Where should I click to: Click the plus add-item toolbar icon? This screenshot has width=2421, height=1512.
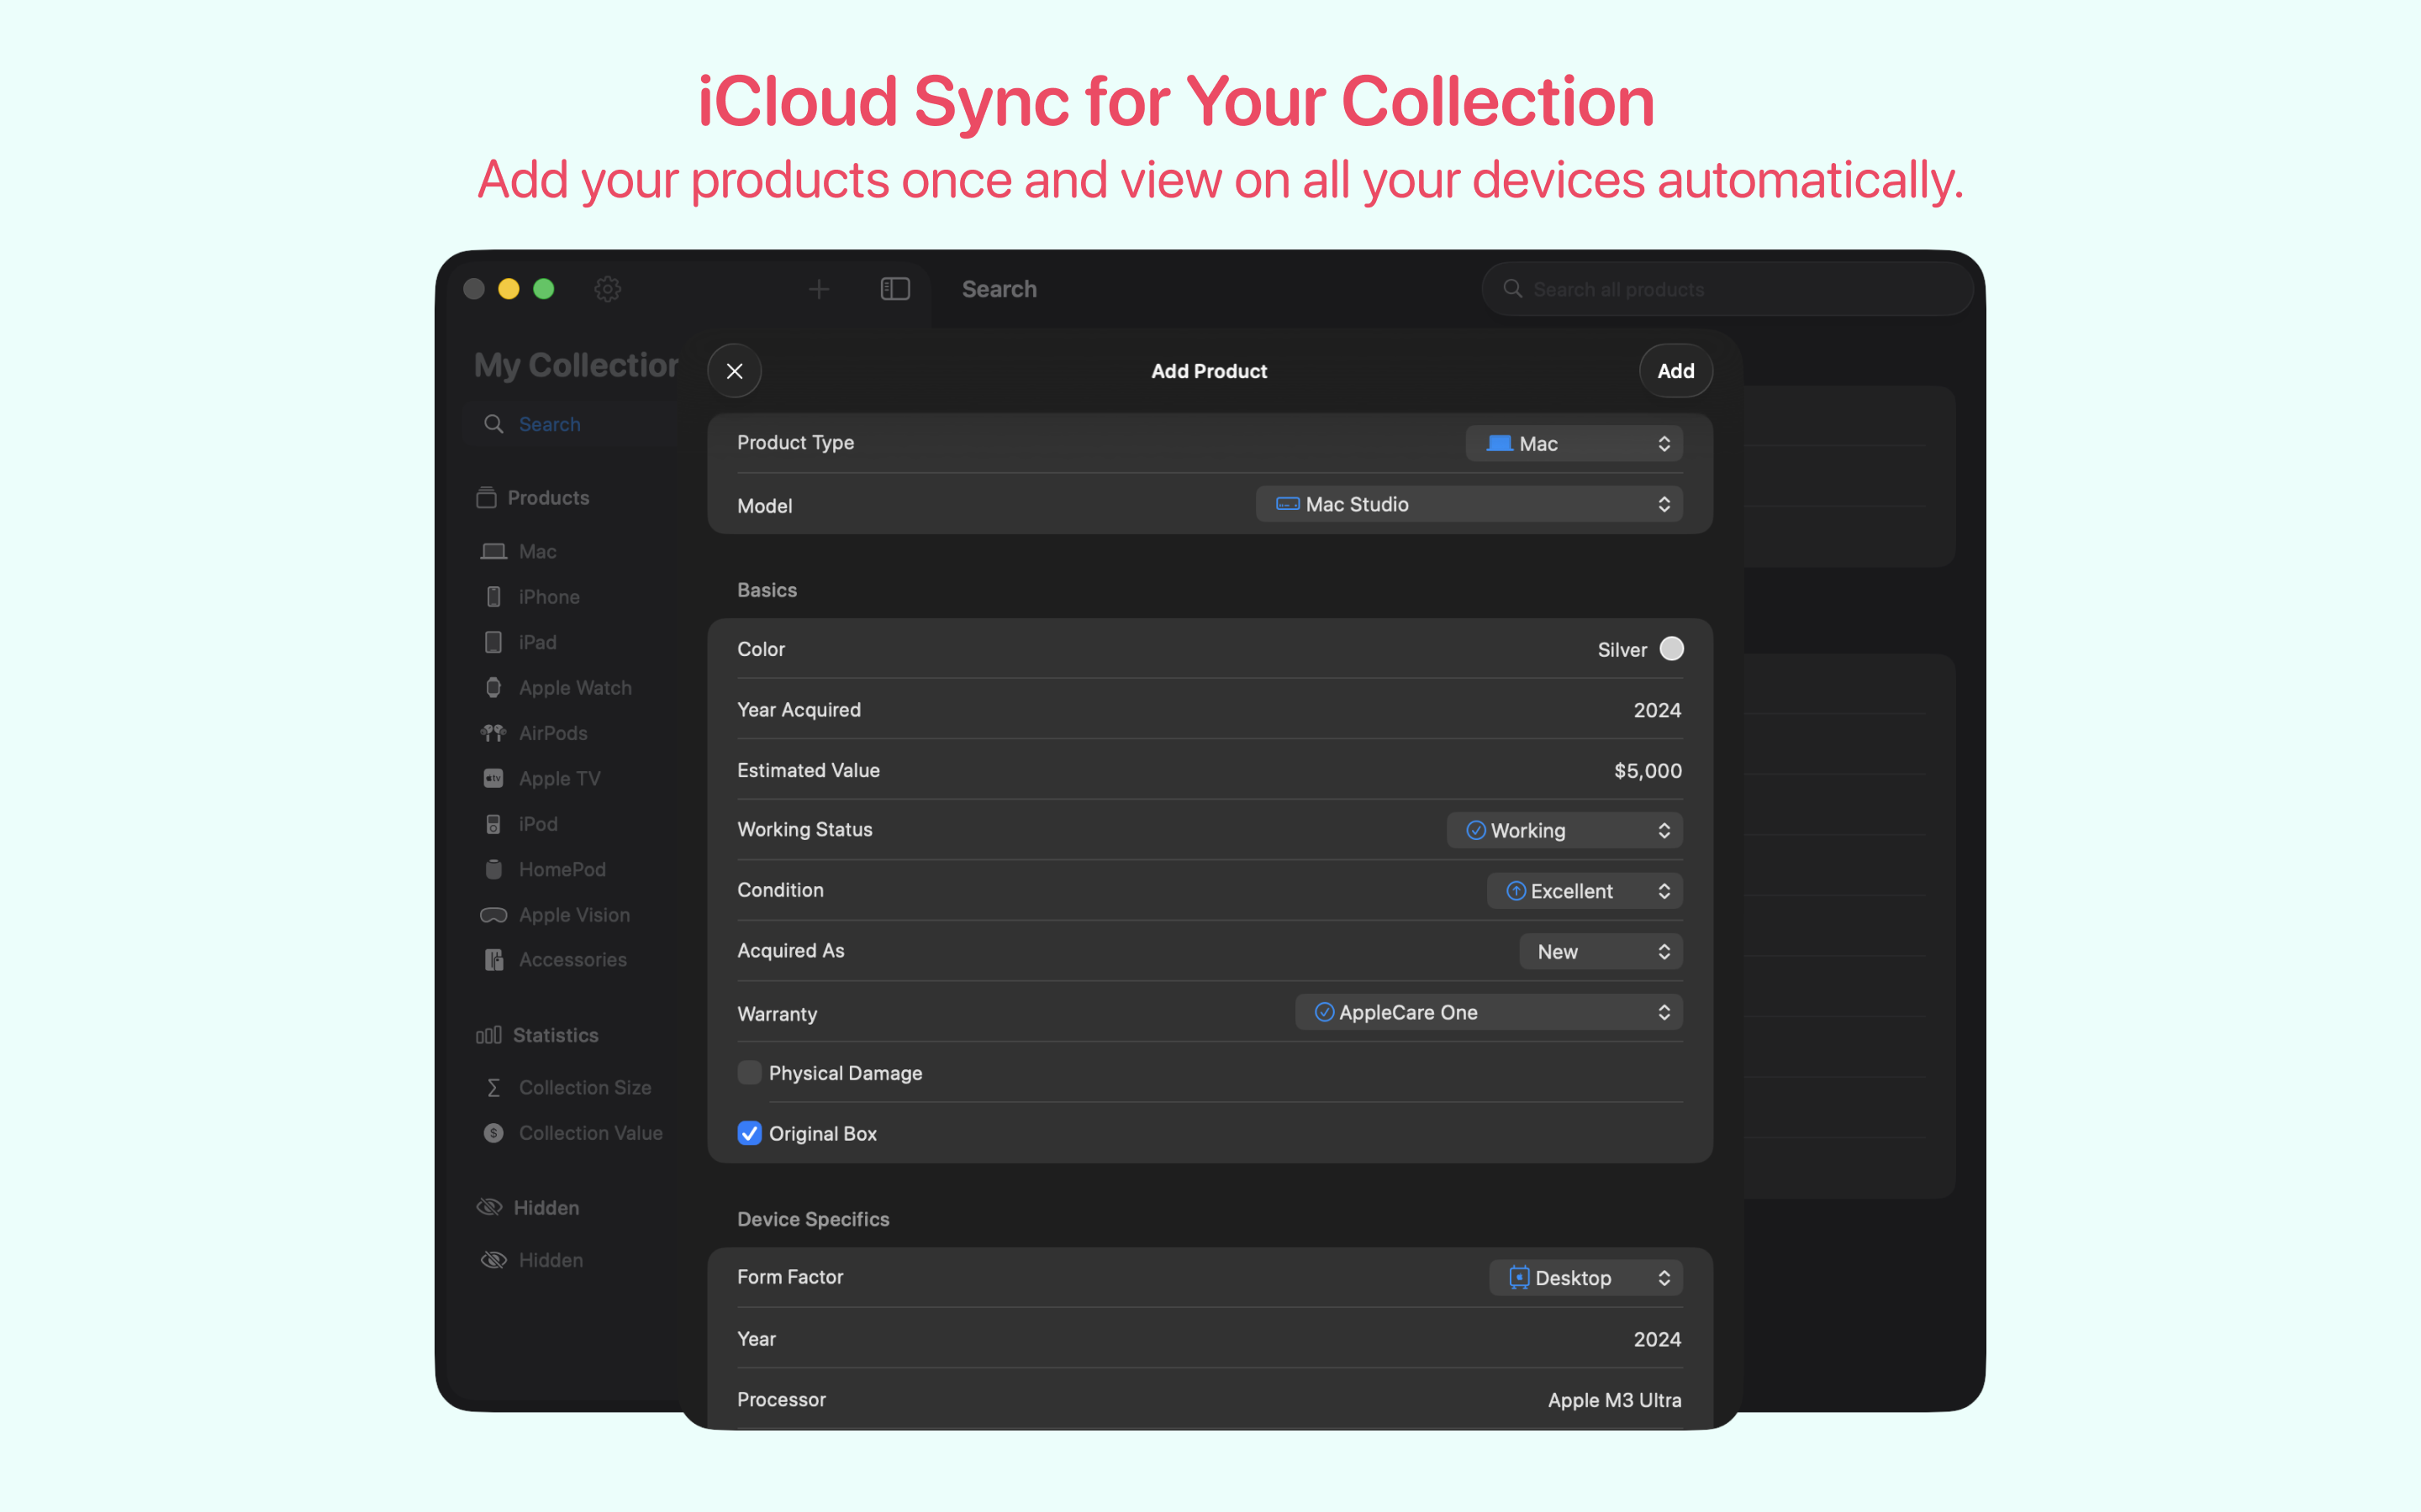[x=818, y=289]
